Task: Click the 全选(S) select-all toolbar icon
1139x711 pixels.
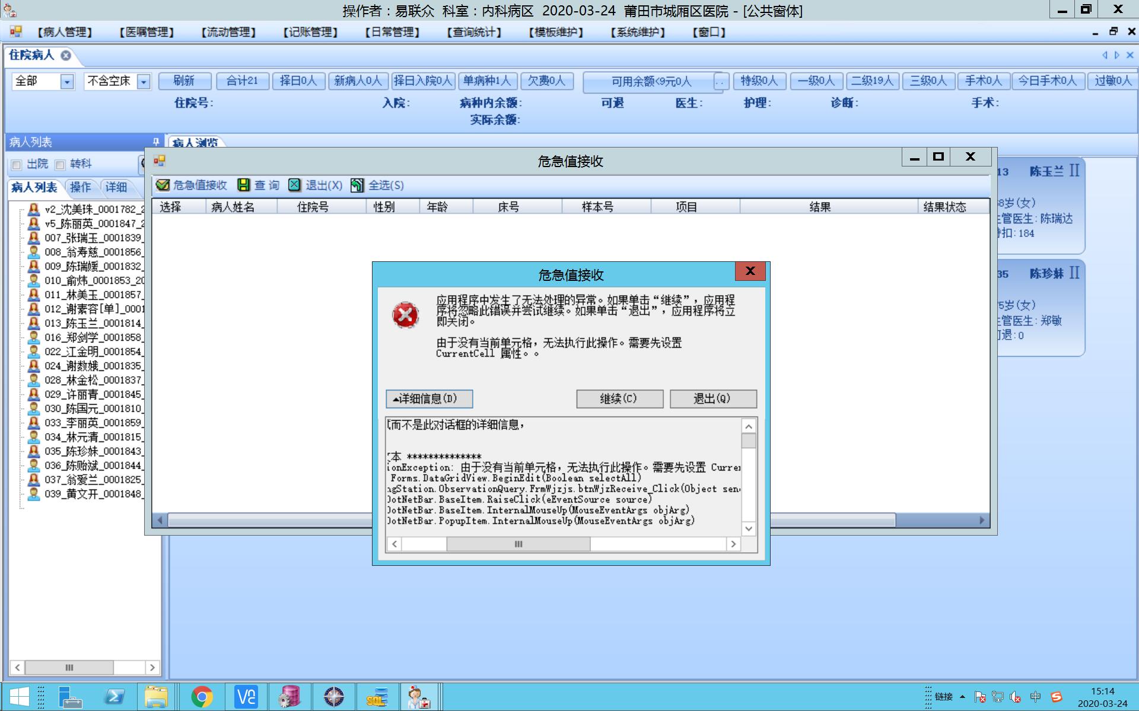Action: tap(357, 185)
